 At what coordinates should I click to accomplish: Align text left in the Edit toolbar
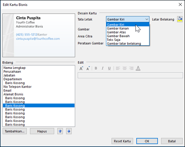(118, 68)
